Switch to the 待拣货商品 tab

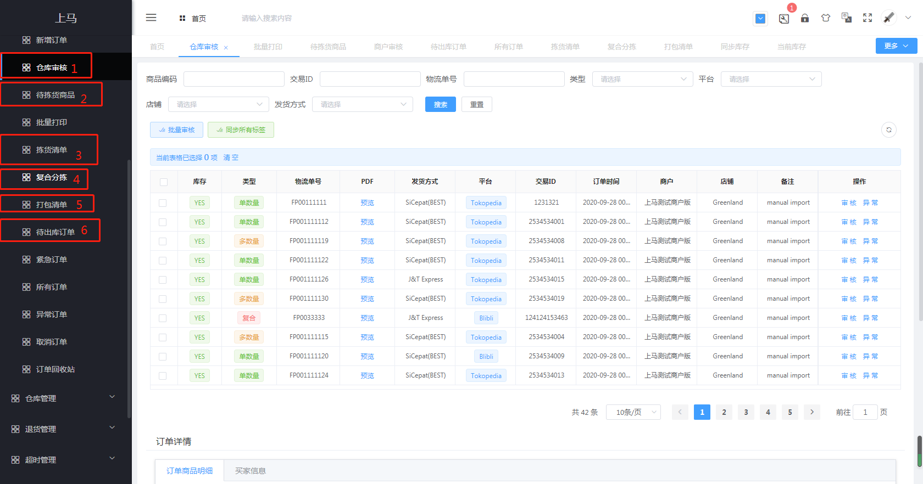point(328,47)
